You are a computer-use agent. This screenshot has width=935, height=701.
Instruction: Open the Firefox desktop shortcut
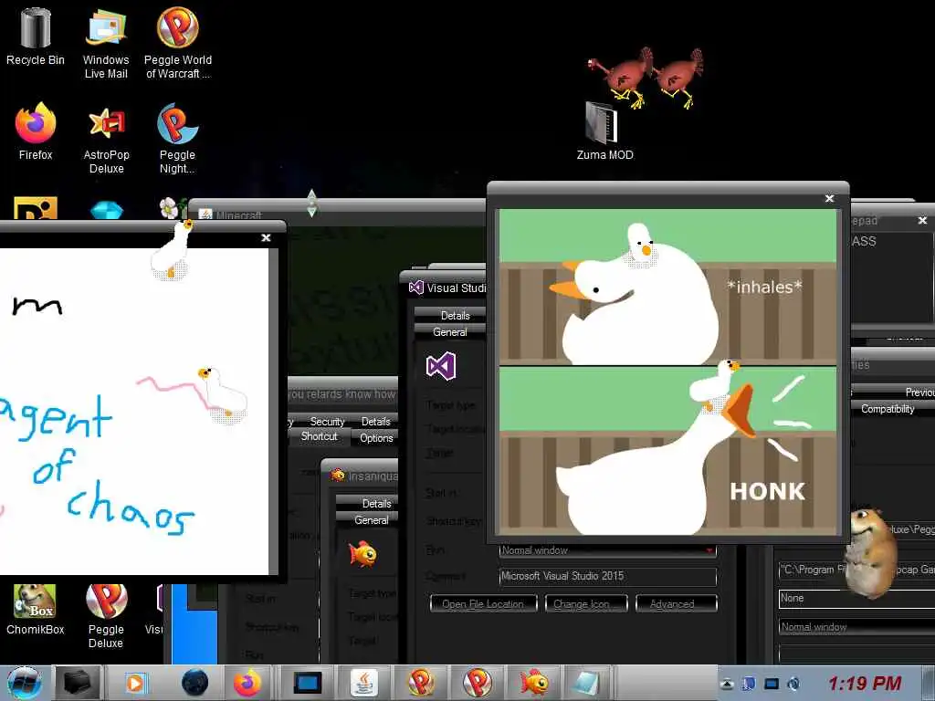[36, 132]
